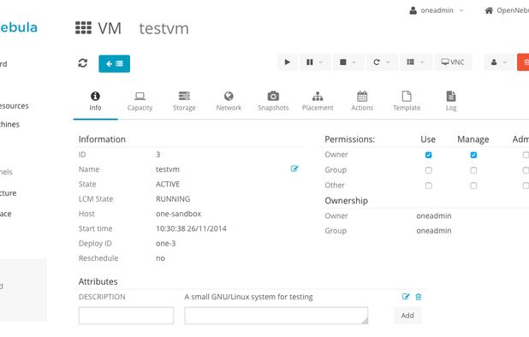The image size is (529, 337).
Task: Open the pause actions dropdown
Action: (314, 62)
